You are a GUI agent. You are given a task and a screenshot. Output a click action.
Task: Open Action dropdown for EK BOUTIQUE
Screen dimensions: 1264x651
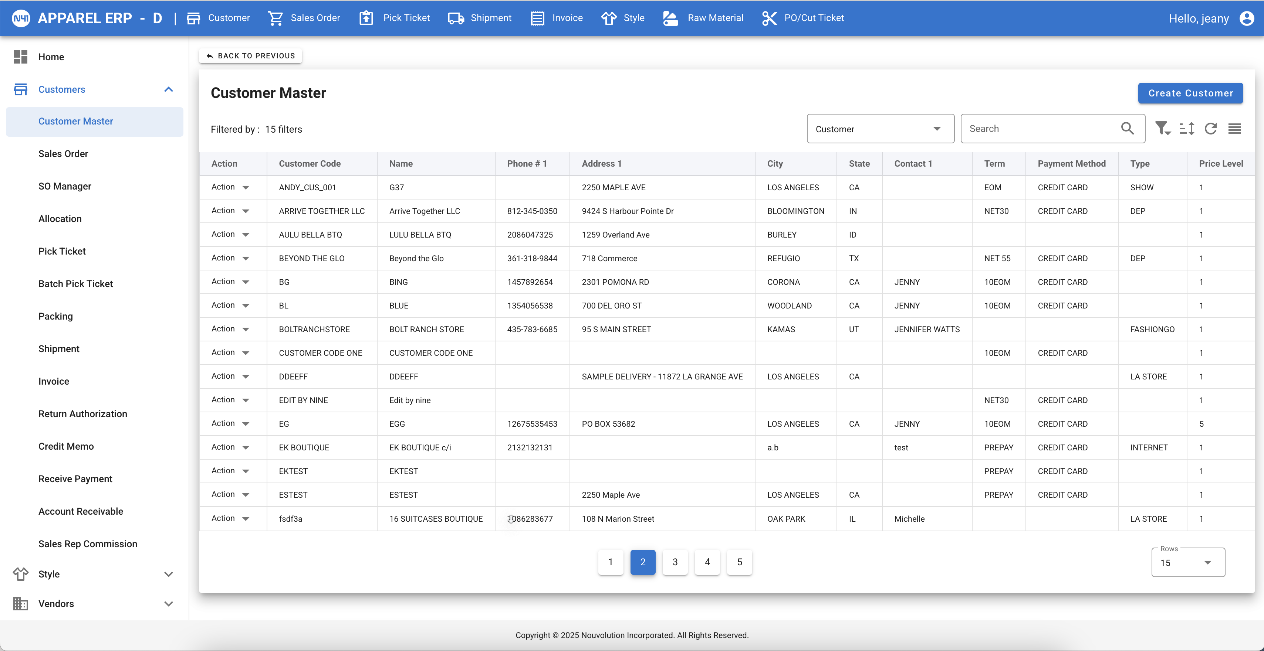pos(230,447)
